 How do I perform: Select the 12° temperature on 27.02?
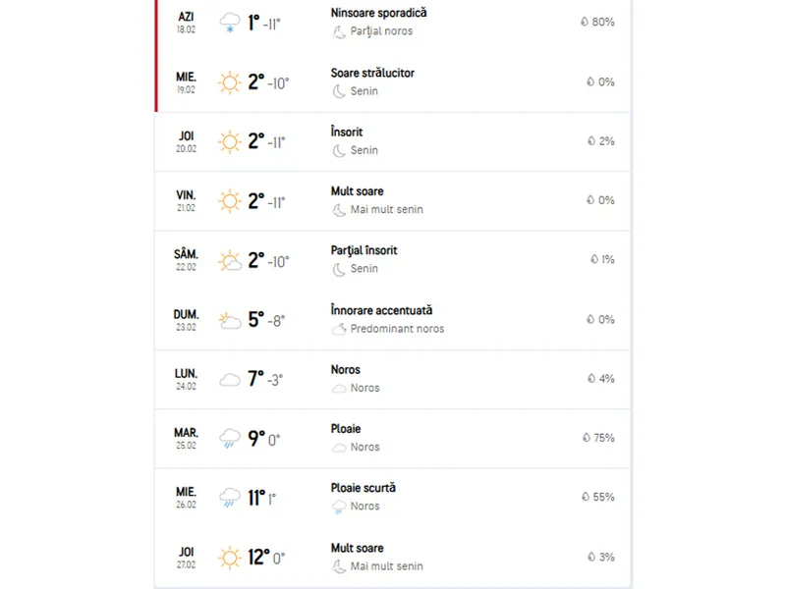pyautogui.click(x=259, y=558)
